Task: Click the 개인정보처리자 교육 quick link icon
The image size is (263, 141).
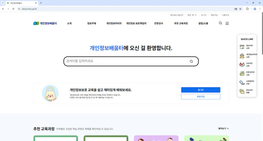Action: click(x=242, y=56)
